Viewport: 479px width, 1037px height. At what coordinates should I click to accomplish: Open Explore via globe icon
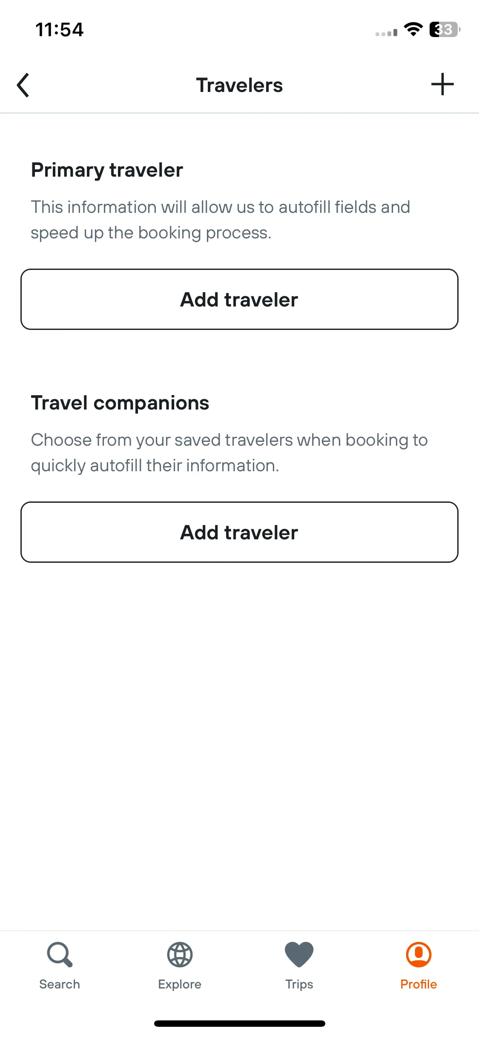coord(180,954)
